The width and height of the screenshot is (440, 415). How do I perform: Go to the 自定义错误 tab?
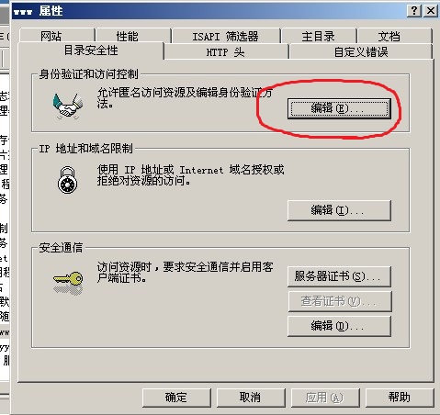pyautogui.click(x=361, y=51)
